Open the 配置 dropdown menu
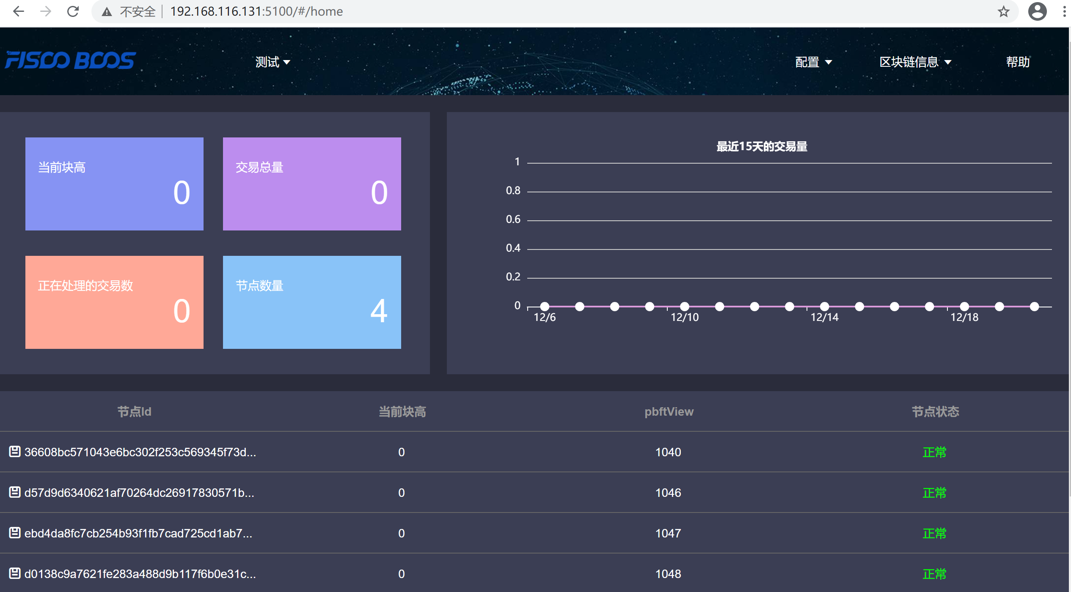 813,62
